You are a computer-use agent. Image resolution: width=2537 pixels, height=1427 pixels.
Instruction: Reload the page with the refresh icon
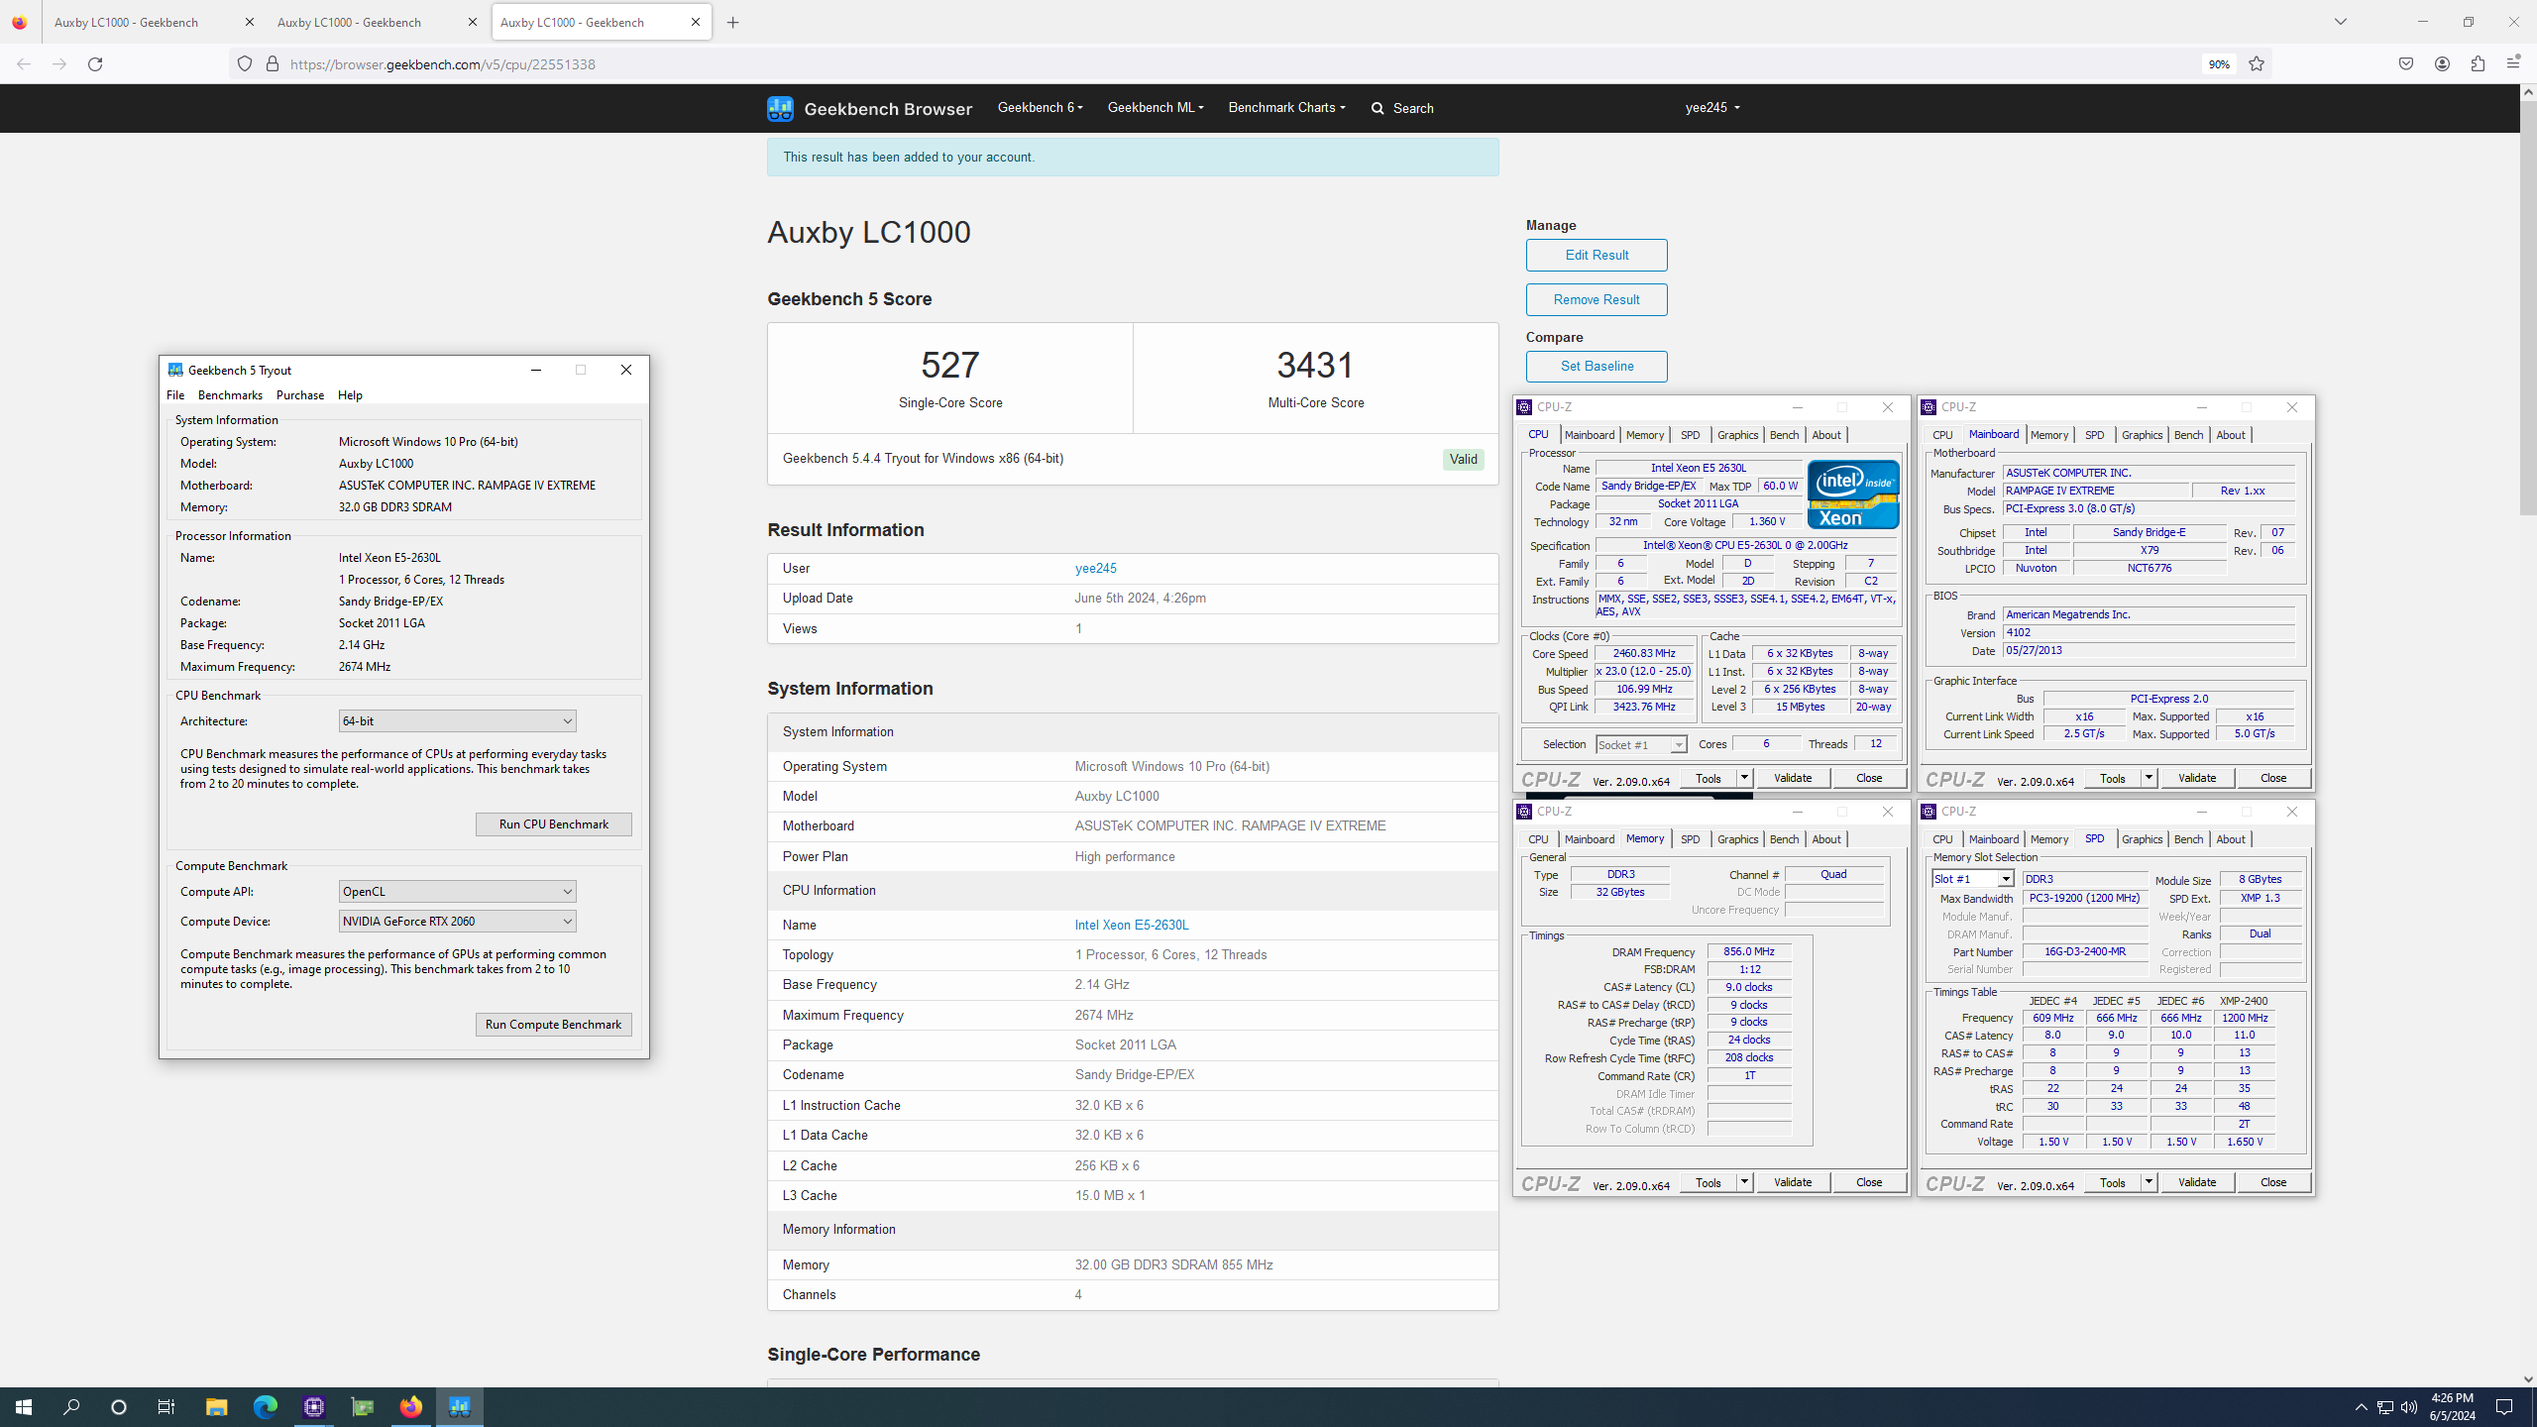(x=95, y=64)
